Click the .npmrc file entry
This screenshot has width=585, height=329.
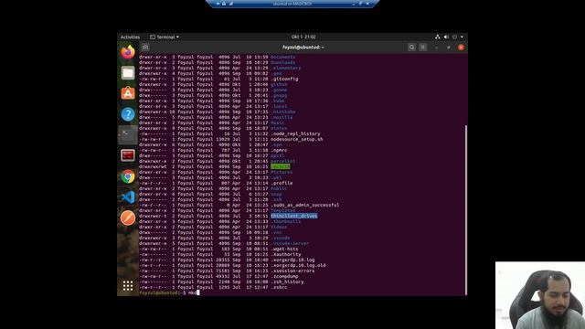point(279,150)
